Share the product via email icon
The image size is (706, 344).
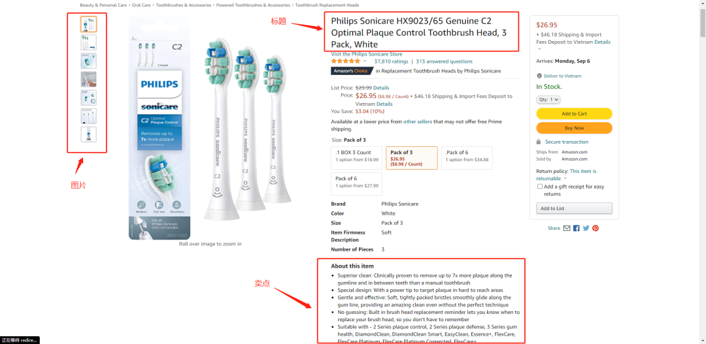point(567,228)
